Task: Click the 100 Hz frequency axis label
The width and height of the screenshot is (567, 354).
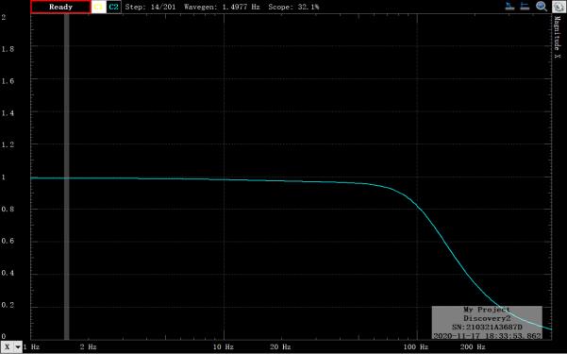Action: pos(415,346)
